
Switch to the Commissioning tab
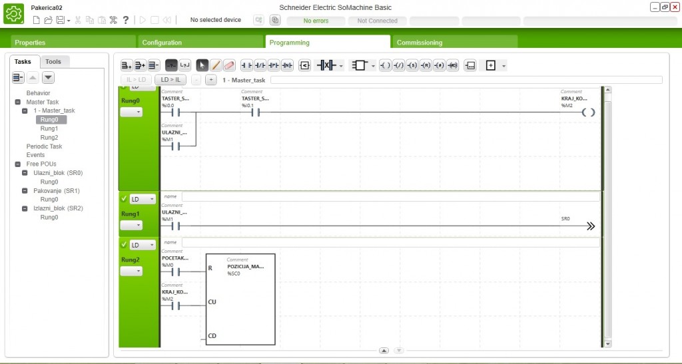coord(420,43)
